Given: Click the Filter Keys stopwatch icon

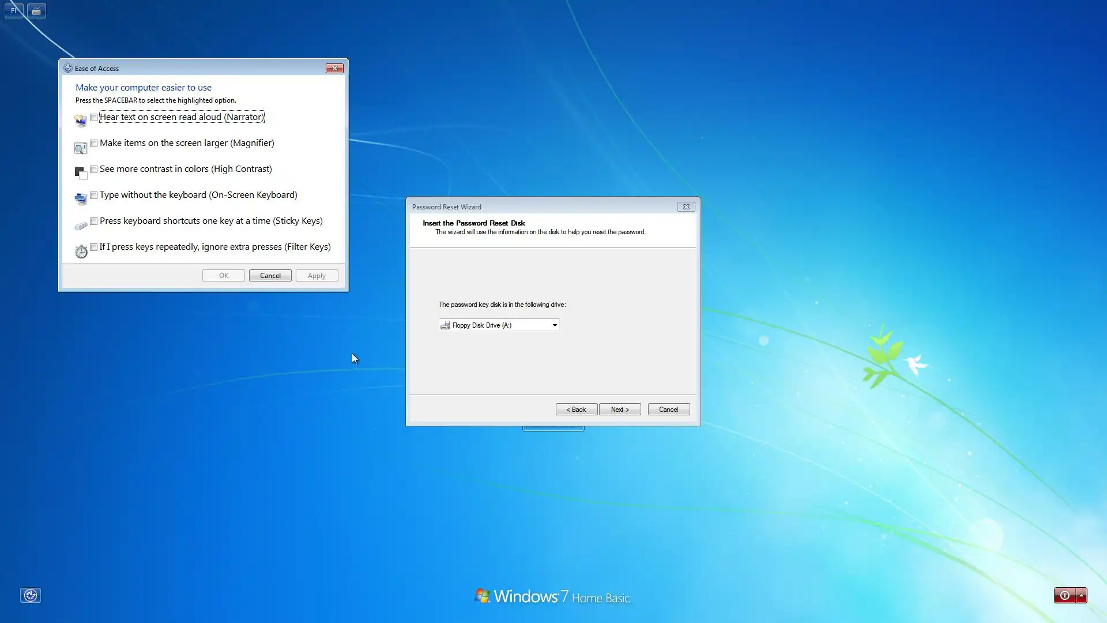Looking at the screenshot, I should (x=81, y=252).
